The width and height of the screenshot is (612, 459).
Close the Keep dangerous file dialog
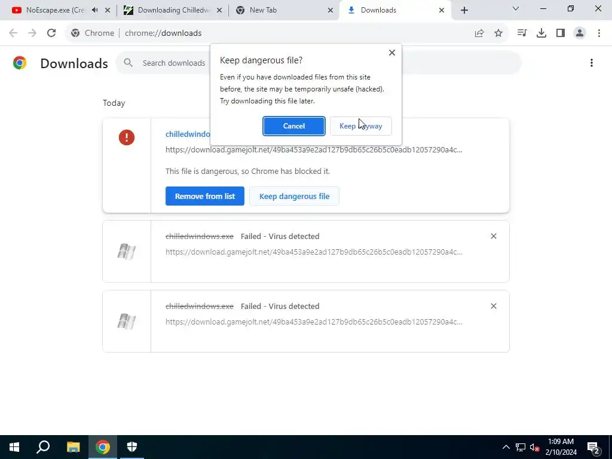click(x=392, y=53)
